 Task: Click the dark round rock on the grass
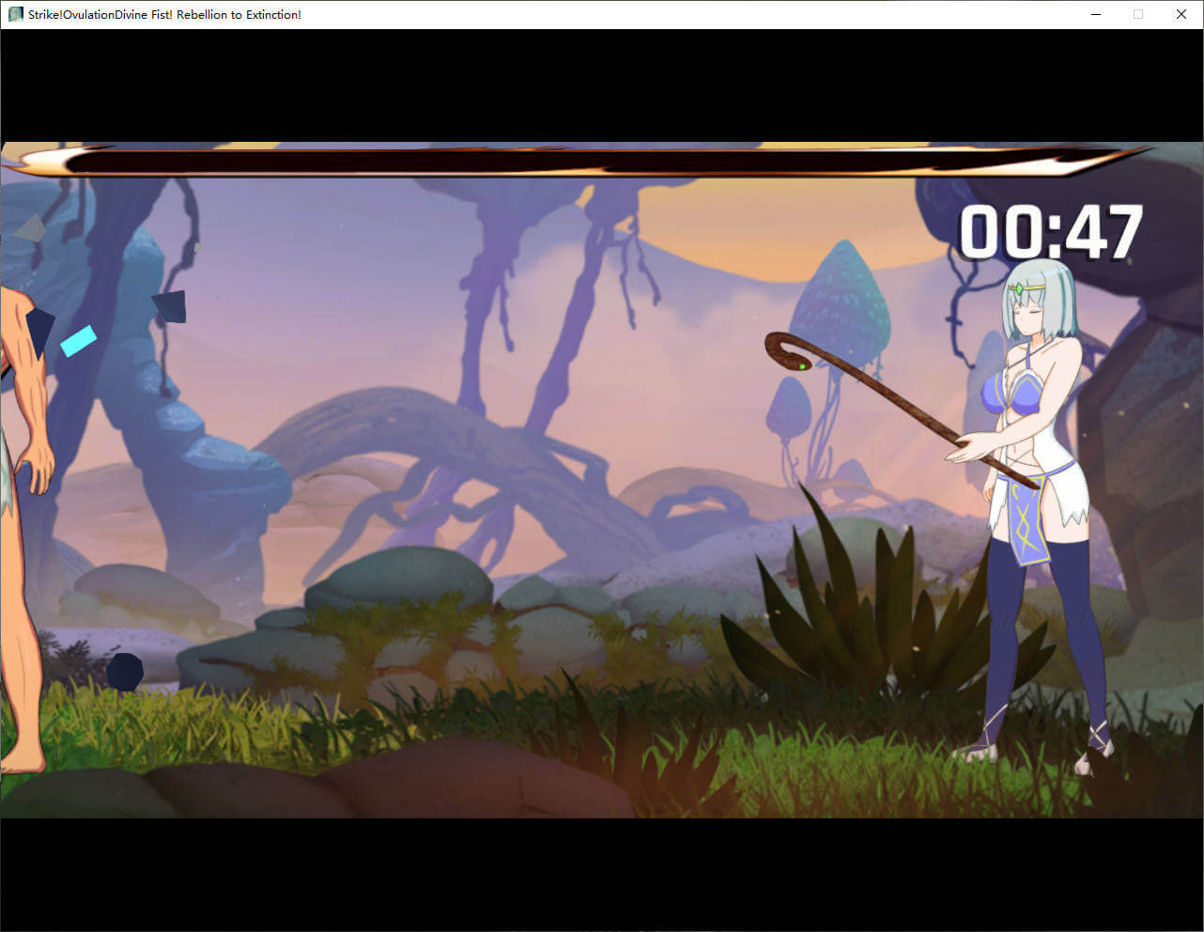124,672
